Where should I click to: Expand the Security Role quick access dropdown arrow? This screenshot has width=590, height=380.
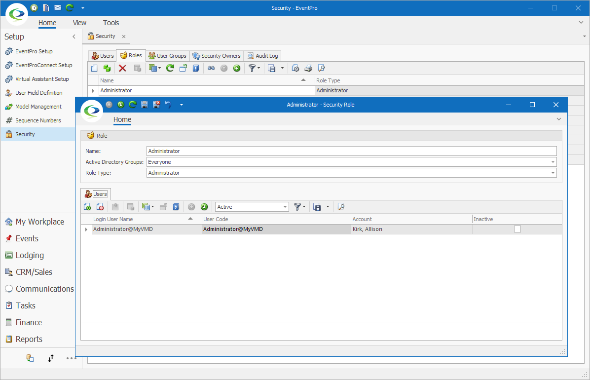pos(182,105)
